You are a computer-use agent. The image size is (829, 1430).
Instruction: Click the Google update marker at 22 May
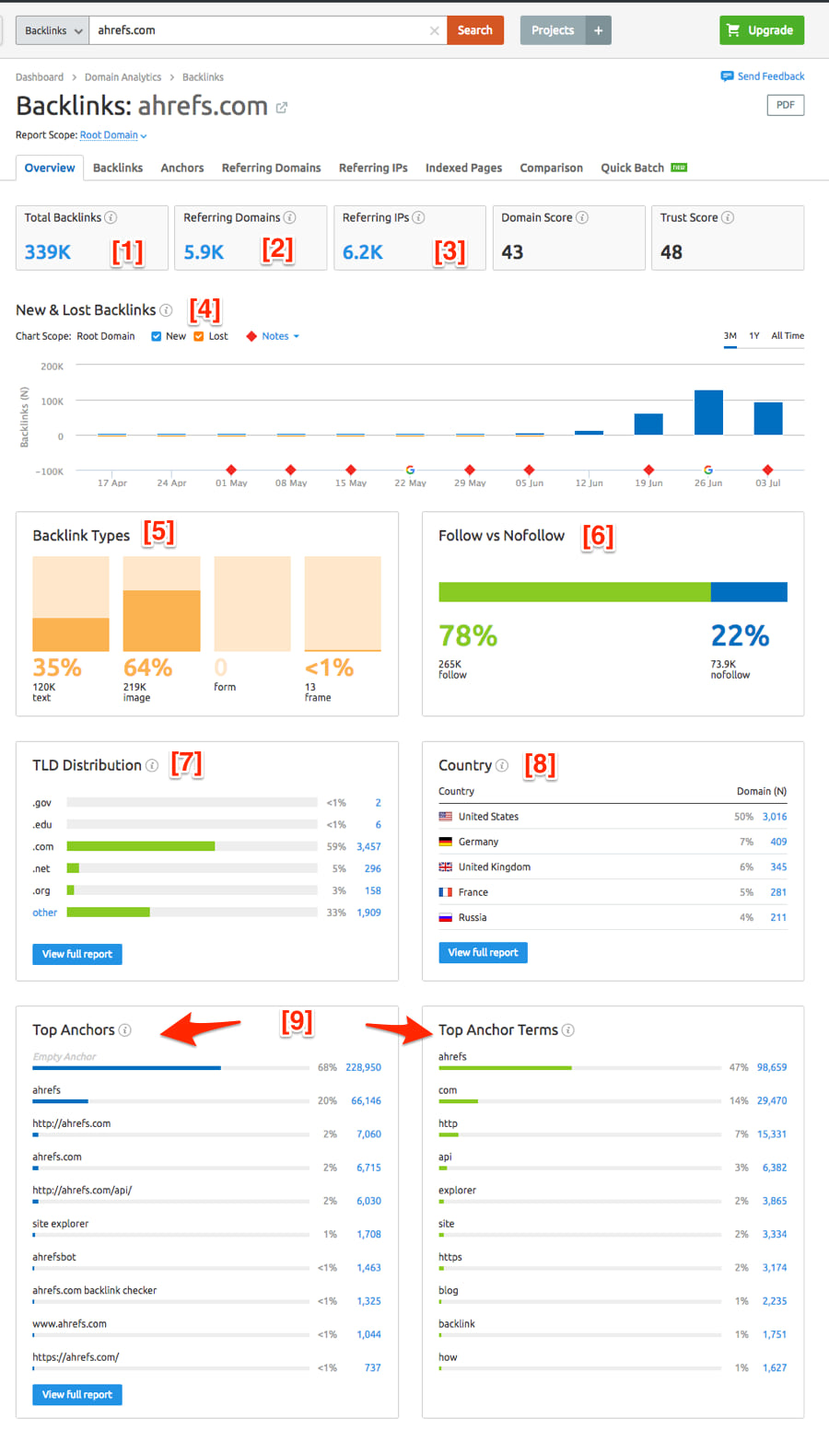click(410, 470)
